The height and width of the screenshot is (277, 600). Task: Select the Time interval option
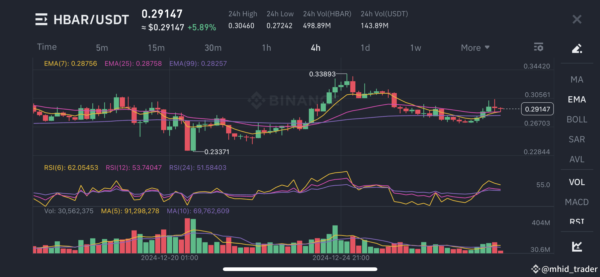click(47, 47)
